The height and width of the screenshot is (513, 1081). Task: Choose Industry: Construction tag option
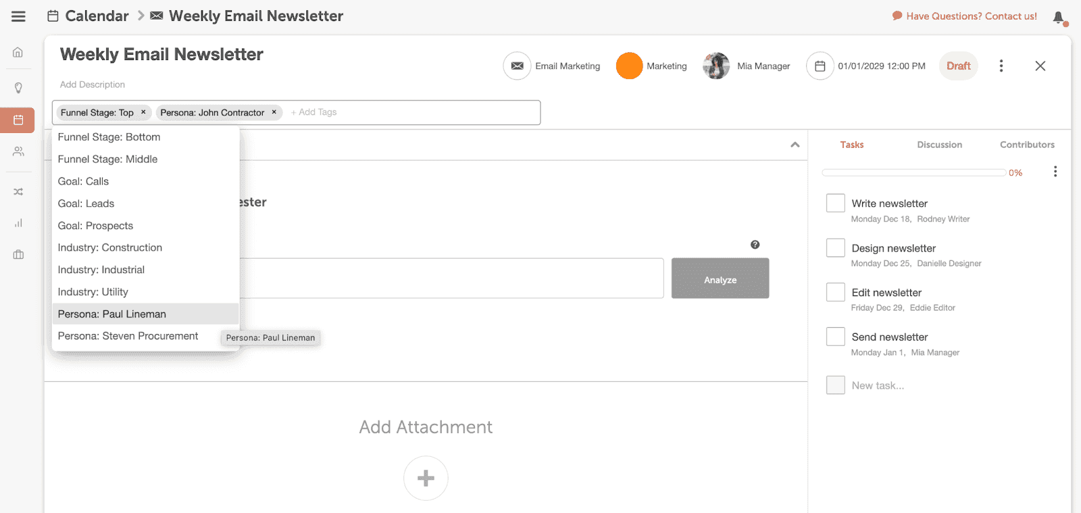click(110, 247)
